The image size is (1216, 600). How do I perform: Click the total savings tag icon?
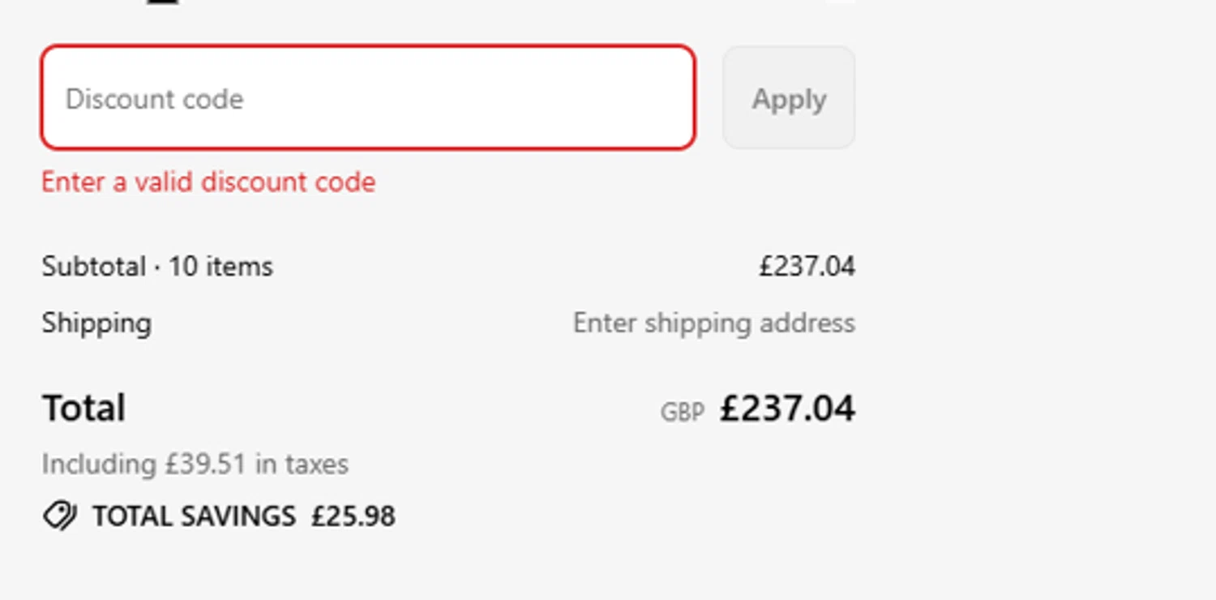click(x=59, y=516)
